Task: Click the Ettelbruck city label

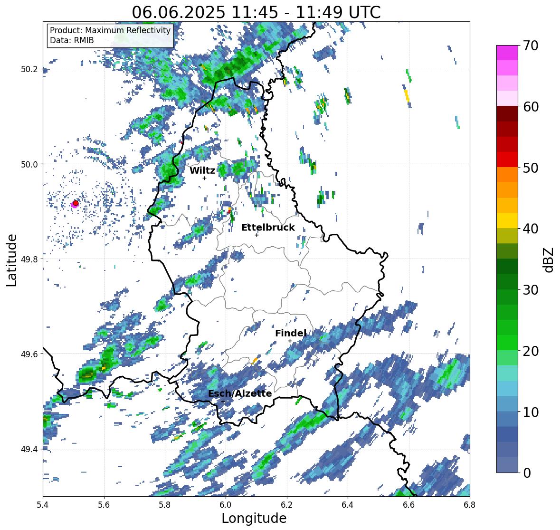Action: [x=268, y=227]
